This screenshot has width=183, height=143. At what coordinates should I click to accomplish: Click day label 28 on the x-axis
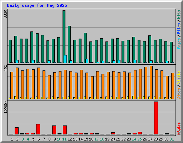coord(155,139)
